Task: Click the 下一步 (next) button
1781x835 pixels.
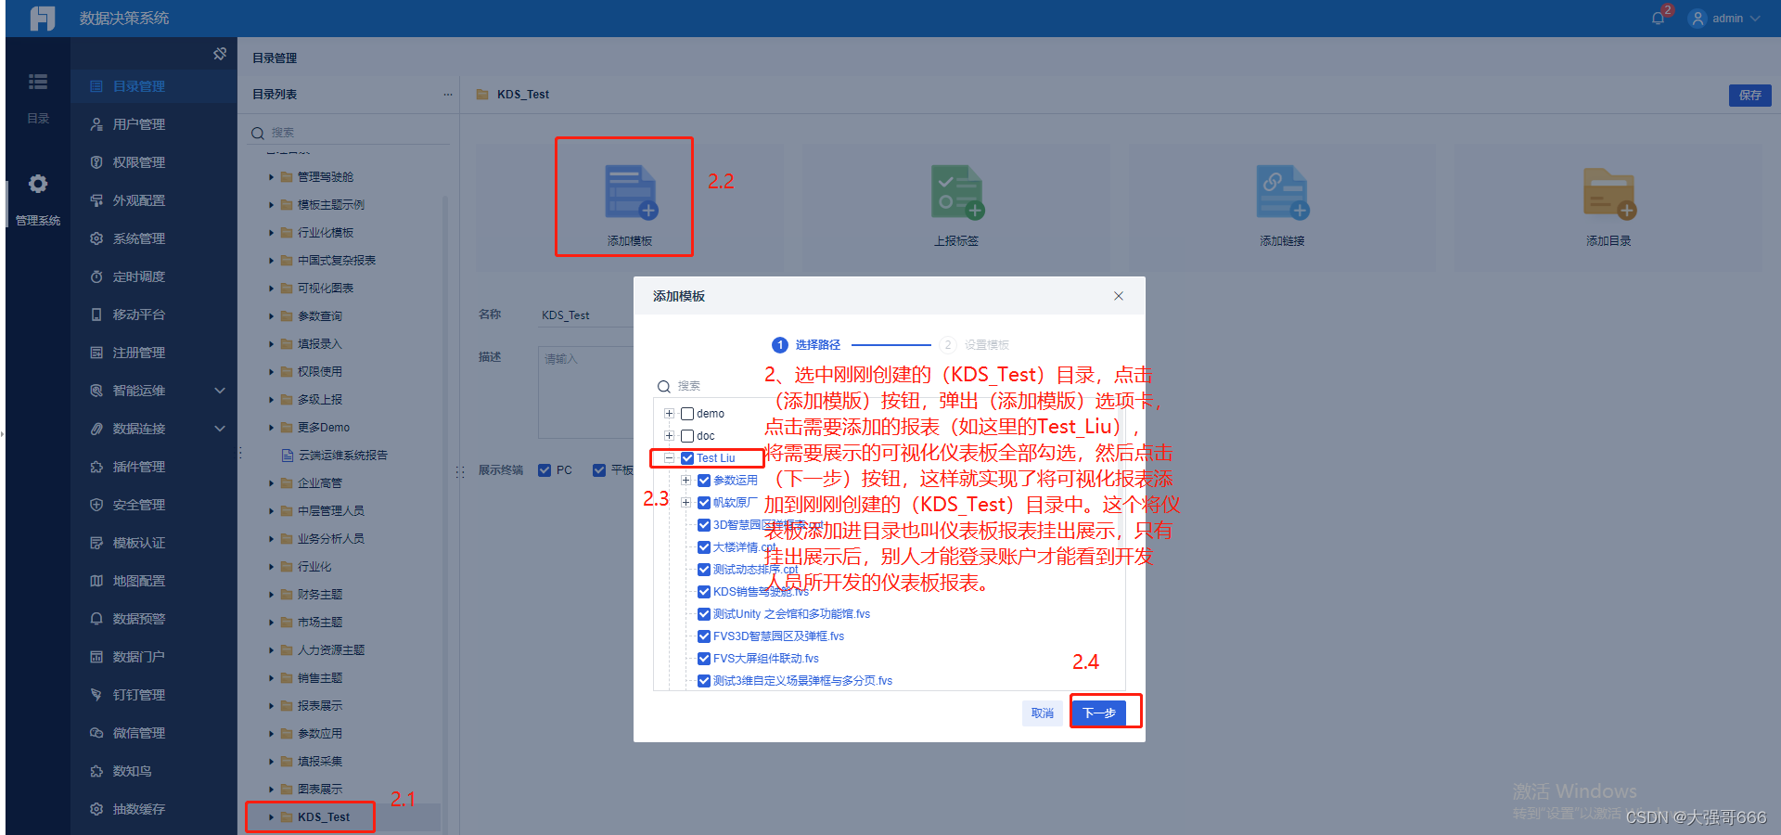Action: (x=1099, y=713)
